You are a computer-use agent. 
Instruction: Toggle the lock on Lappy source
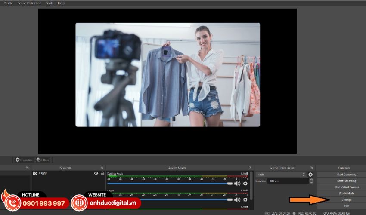coord(102,173)
